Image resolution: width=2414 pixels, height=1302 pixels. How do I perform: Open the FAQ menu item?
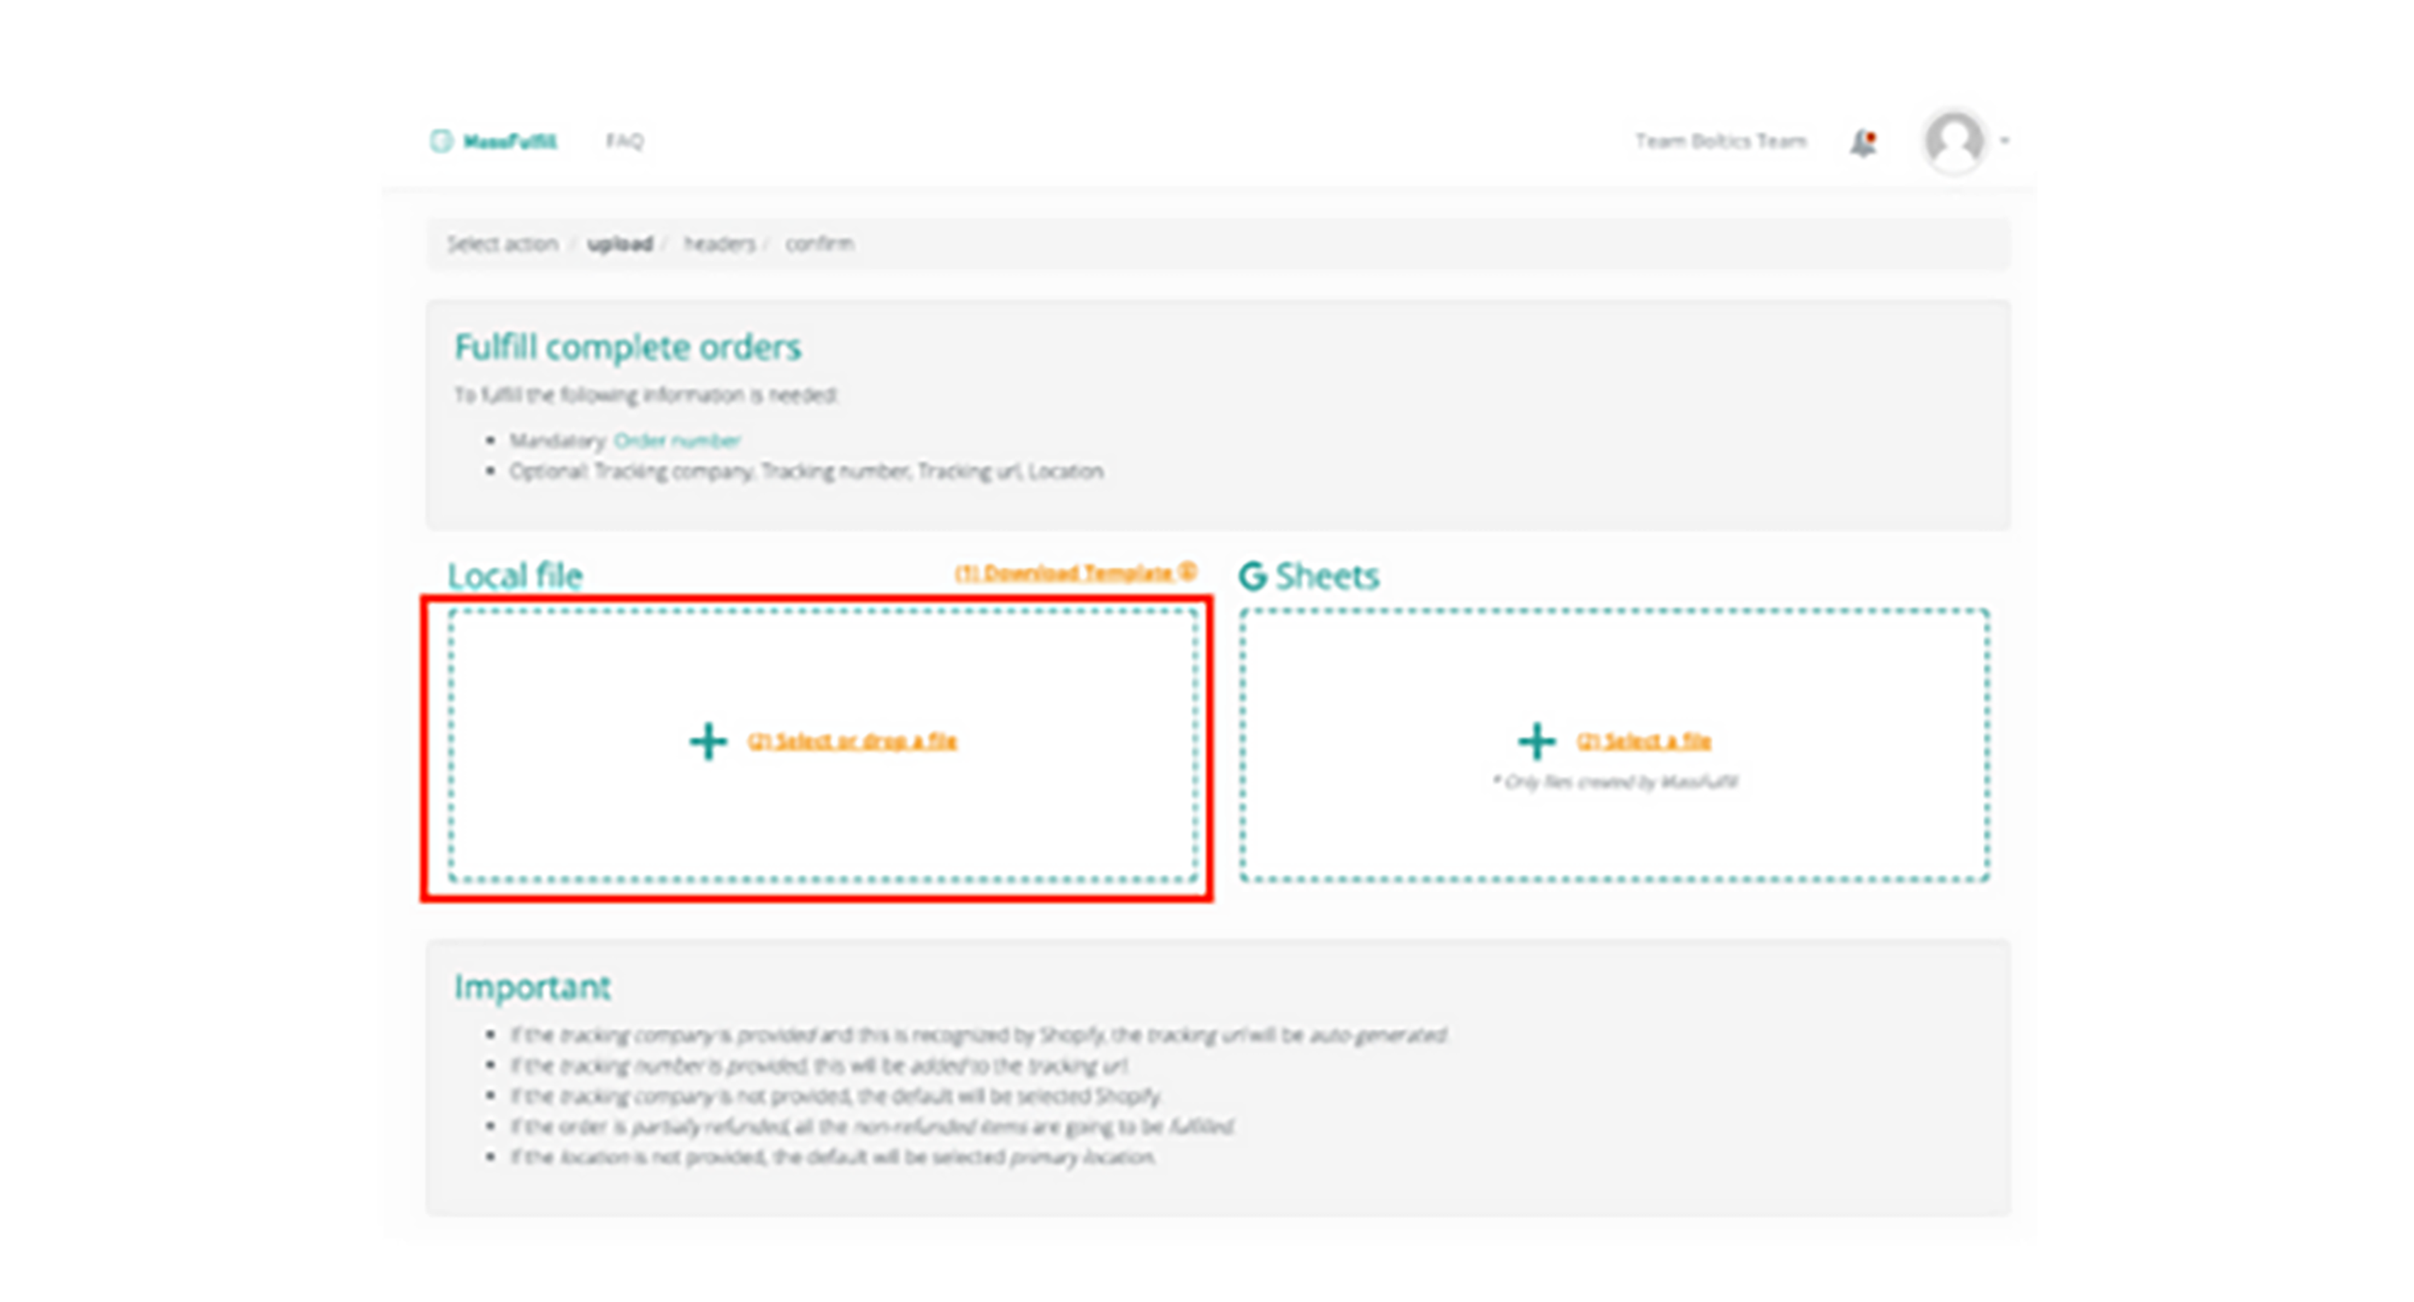click(x=624, y=141)
